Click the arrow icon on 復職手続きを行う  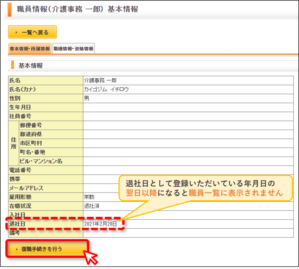point(17,249)
